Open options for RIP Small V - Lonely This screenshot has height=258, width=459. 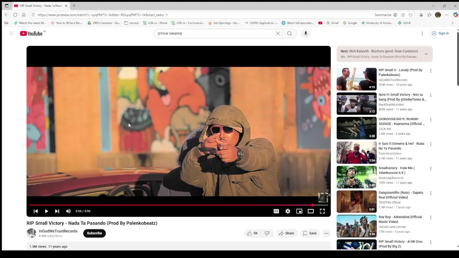[431, 71]
